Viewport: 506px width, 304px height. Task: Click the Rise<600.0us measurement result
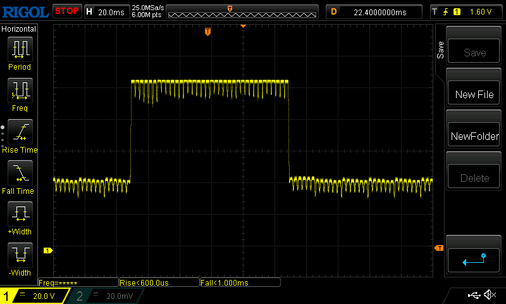159,282
